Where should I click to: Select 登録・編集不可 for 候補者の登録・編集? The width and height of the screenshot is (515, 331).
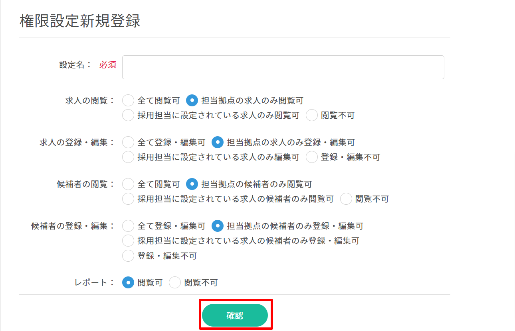128,256
